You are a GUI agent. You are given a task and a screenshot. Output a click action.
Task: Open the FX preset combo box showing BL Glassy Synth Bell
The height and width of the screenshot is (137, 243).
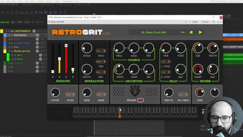(117, 22)
